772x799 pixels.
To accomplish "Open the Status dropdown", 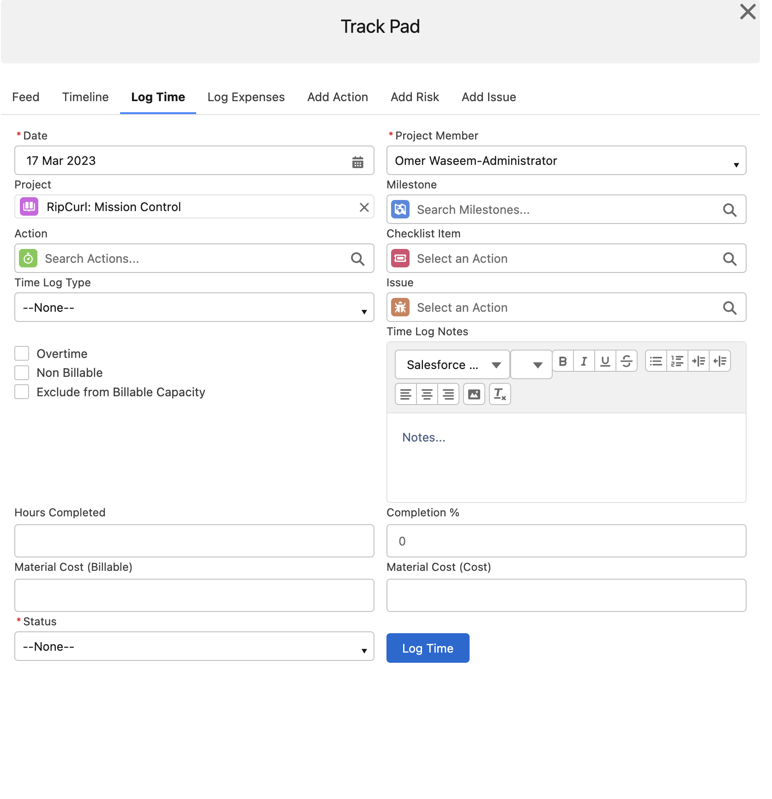I will coord(194,647).
